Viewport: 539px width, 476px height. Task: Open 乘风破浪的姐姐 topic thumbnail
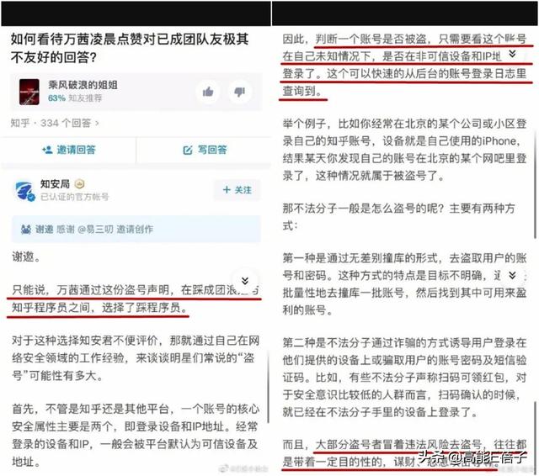coord(29,92)
